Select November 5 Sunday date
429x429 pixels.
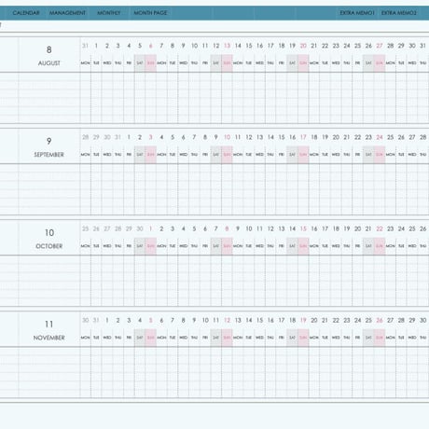tap(151, 320)
